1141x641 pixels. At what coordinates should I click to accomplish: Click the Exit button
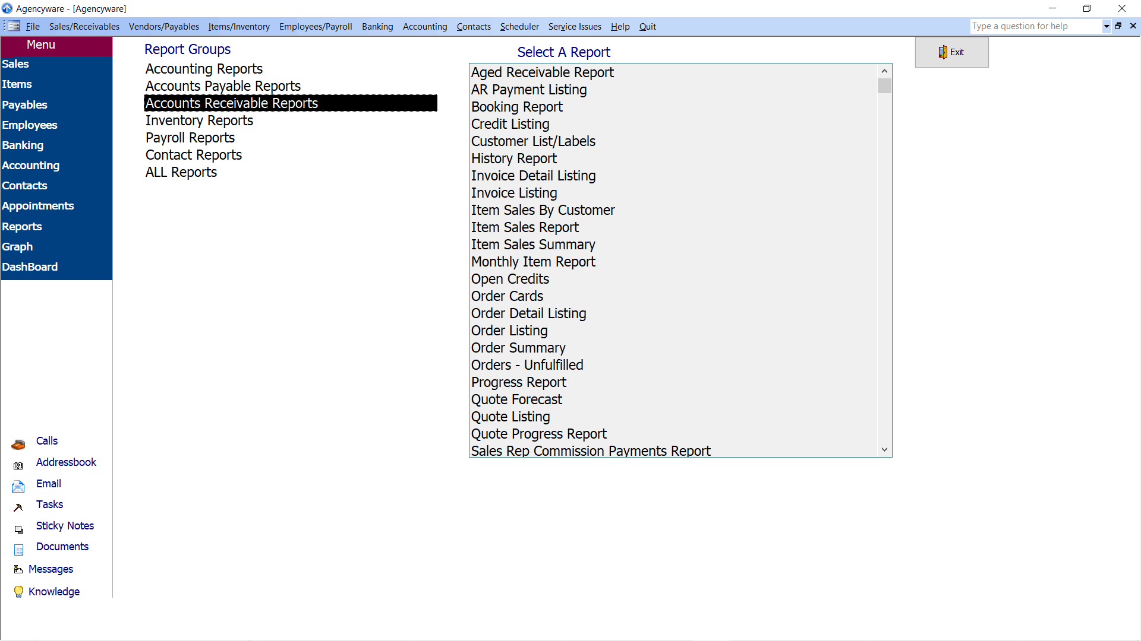951,52
